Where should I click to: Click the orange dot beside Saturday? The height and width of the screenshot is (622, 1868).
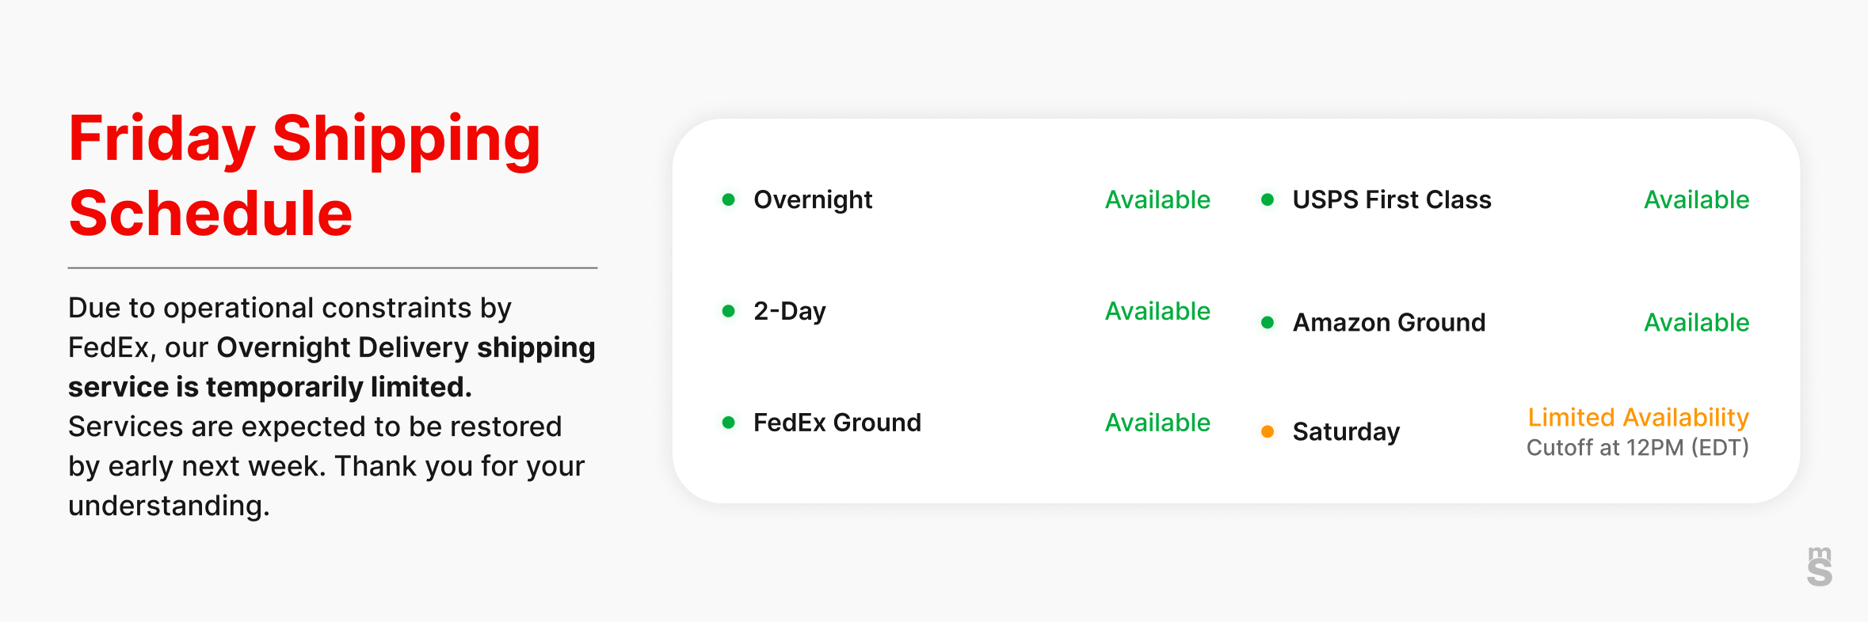click(1268, 431)
